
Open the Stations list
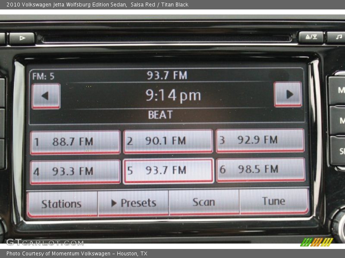point(63,202)
